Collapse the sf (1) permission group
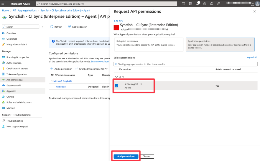This screenshot has width=260, height=161. (x=116, y=77)
